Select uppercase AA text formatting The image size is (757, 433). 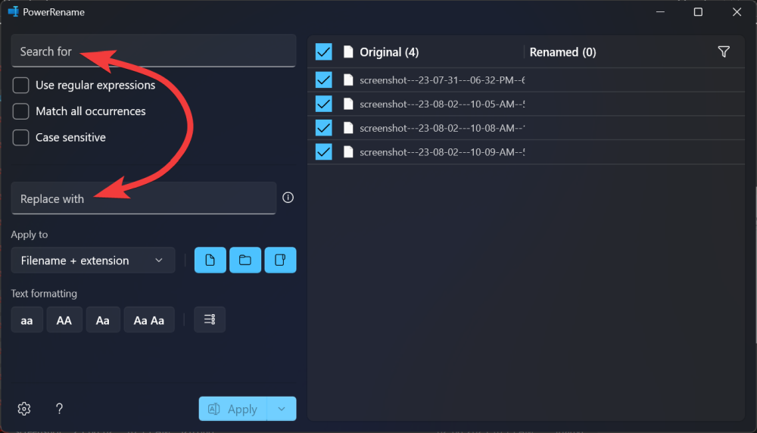point(64,320)
